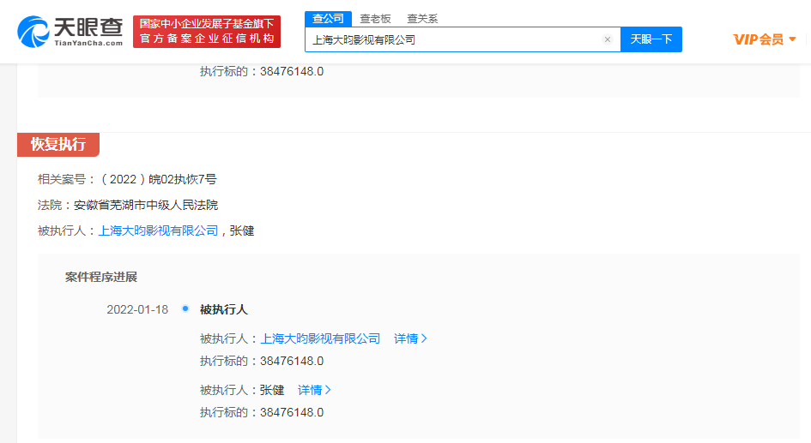
Task: Clear the search box with the X icon
Action: pos(608,39)
